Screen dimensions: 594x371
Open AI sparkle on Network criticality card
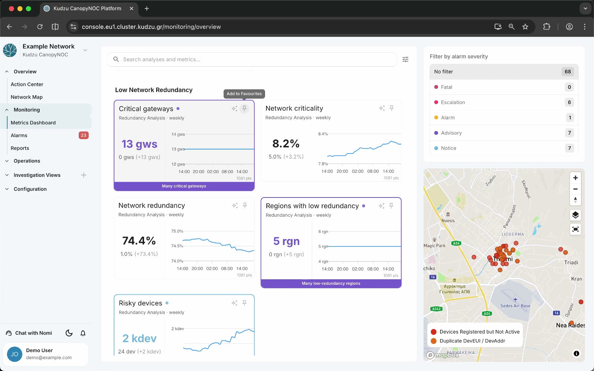point(382,108)
